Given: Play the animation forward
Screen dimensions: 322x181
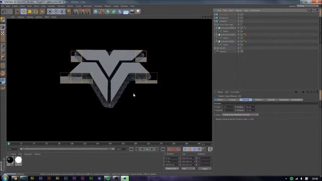Looking at the screenshot, I should pyautogui.click(x=147, y=149).
